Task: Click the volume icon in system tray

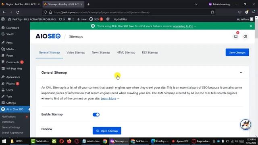Action: (236, 141)
